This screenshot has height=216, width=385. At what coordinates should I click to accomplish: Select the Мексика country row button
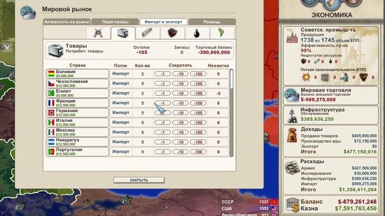[78, 132]
